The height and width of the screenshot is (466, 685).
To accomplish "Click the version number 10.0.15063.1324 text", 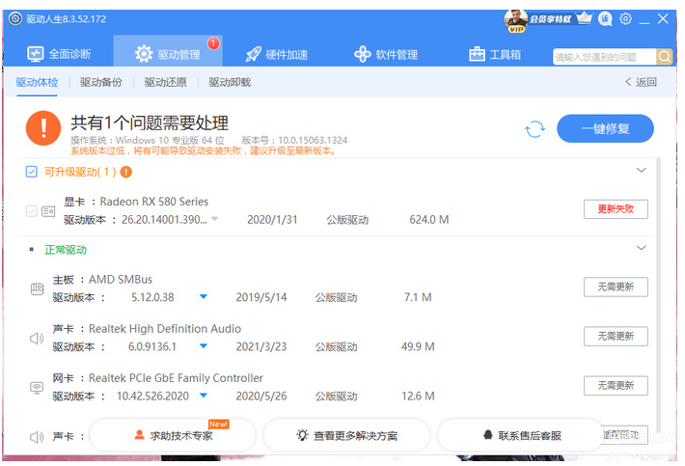I will click(313, 140).
